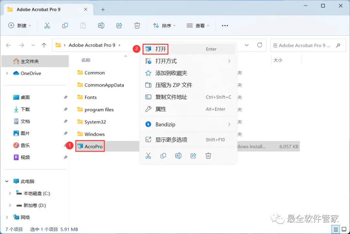Select 压缩为 ZIP 文件 entry
The image size is (350, 234).
(x=188, y=85)
